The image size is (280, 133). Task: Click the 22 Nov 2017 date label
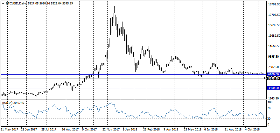110,130
